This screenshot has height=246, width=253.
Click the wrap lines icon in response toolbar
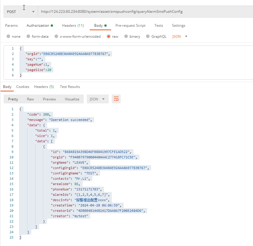116,99
